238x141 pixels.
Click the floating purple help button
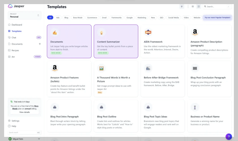tap(229, 137)
